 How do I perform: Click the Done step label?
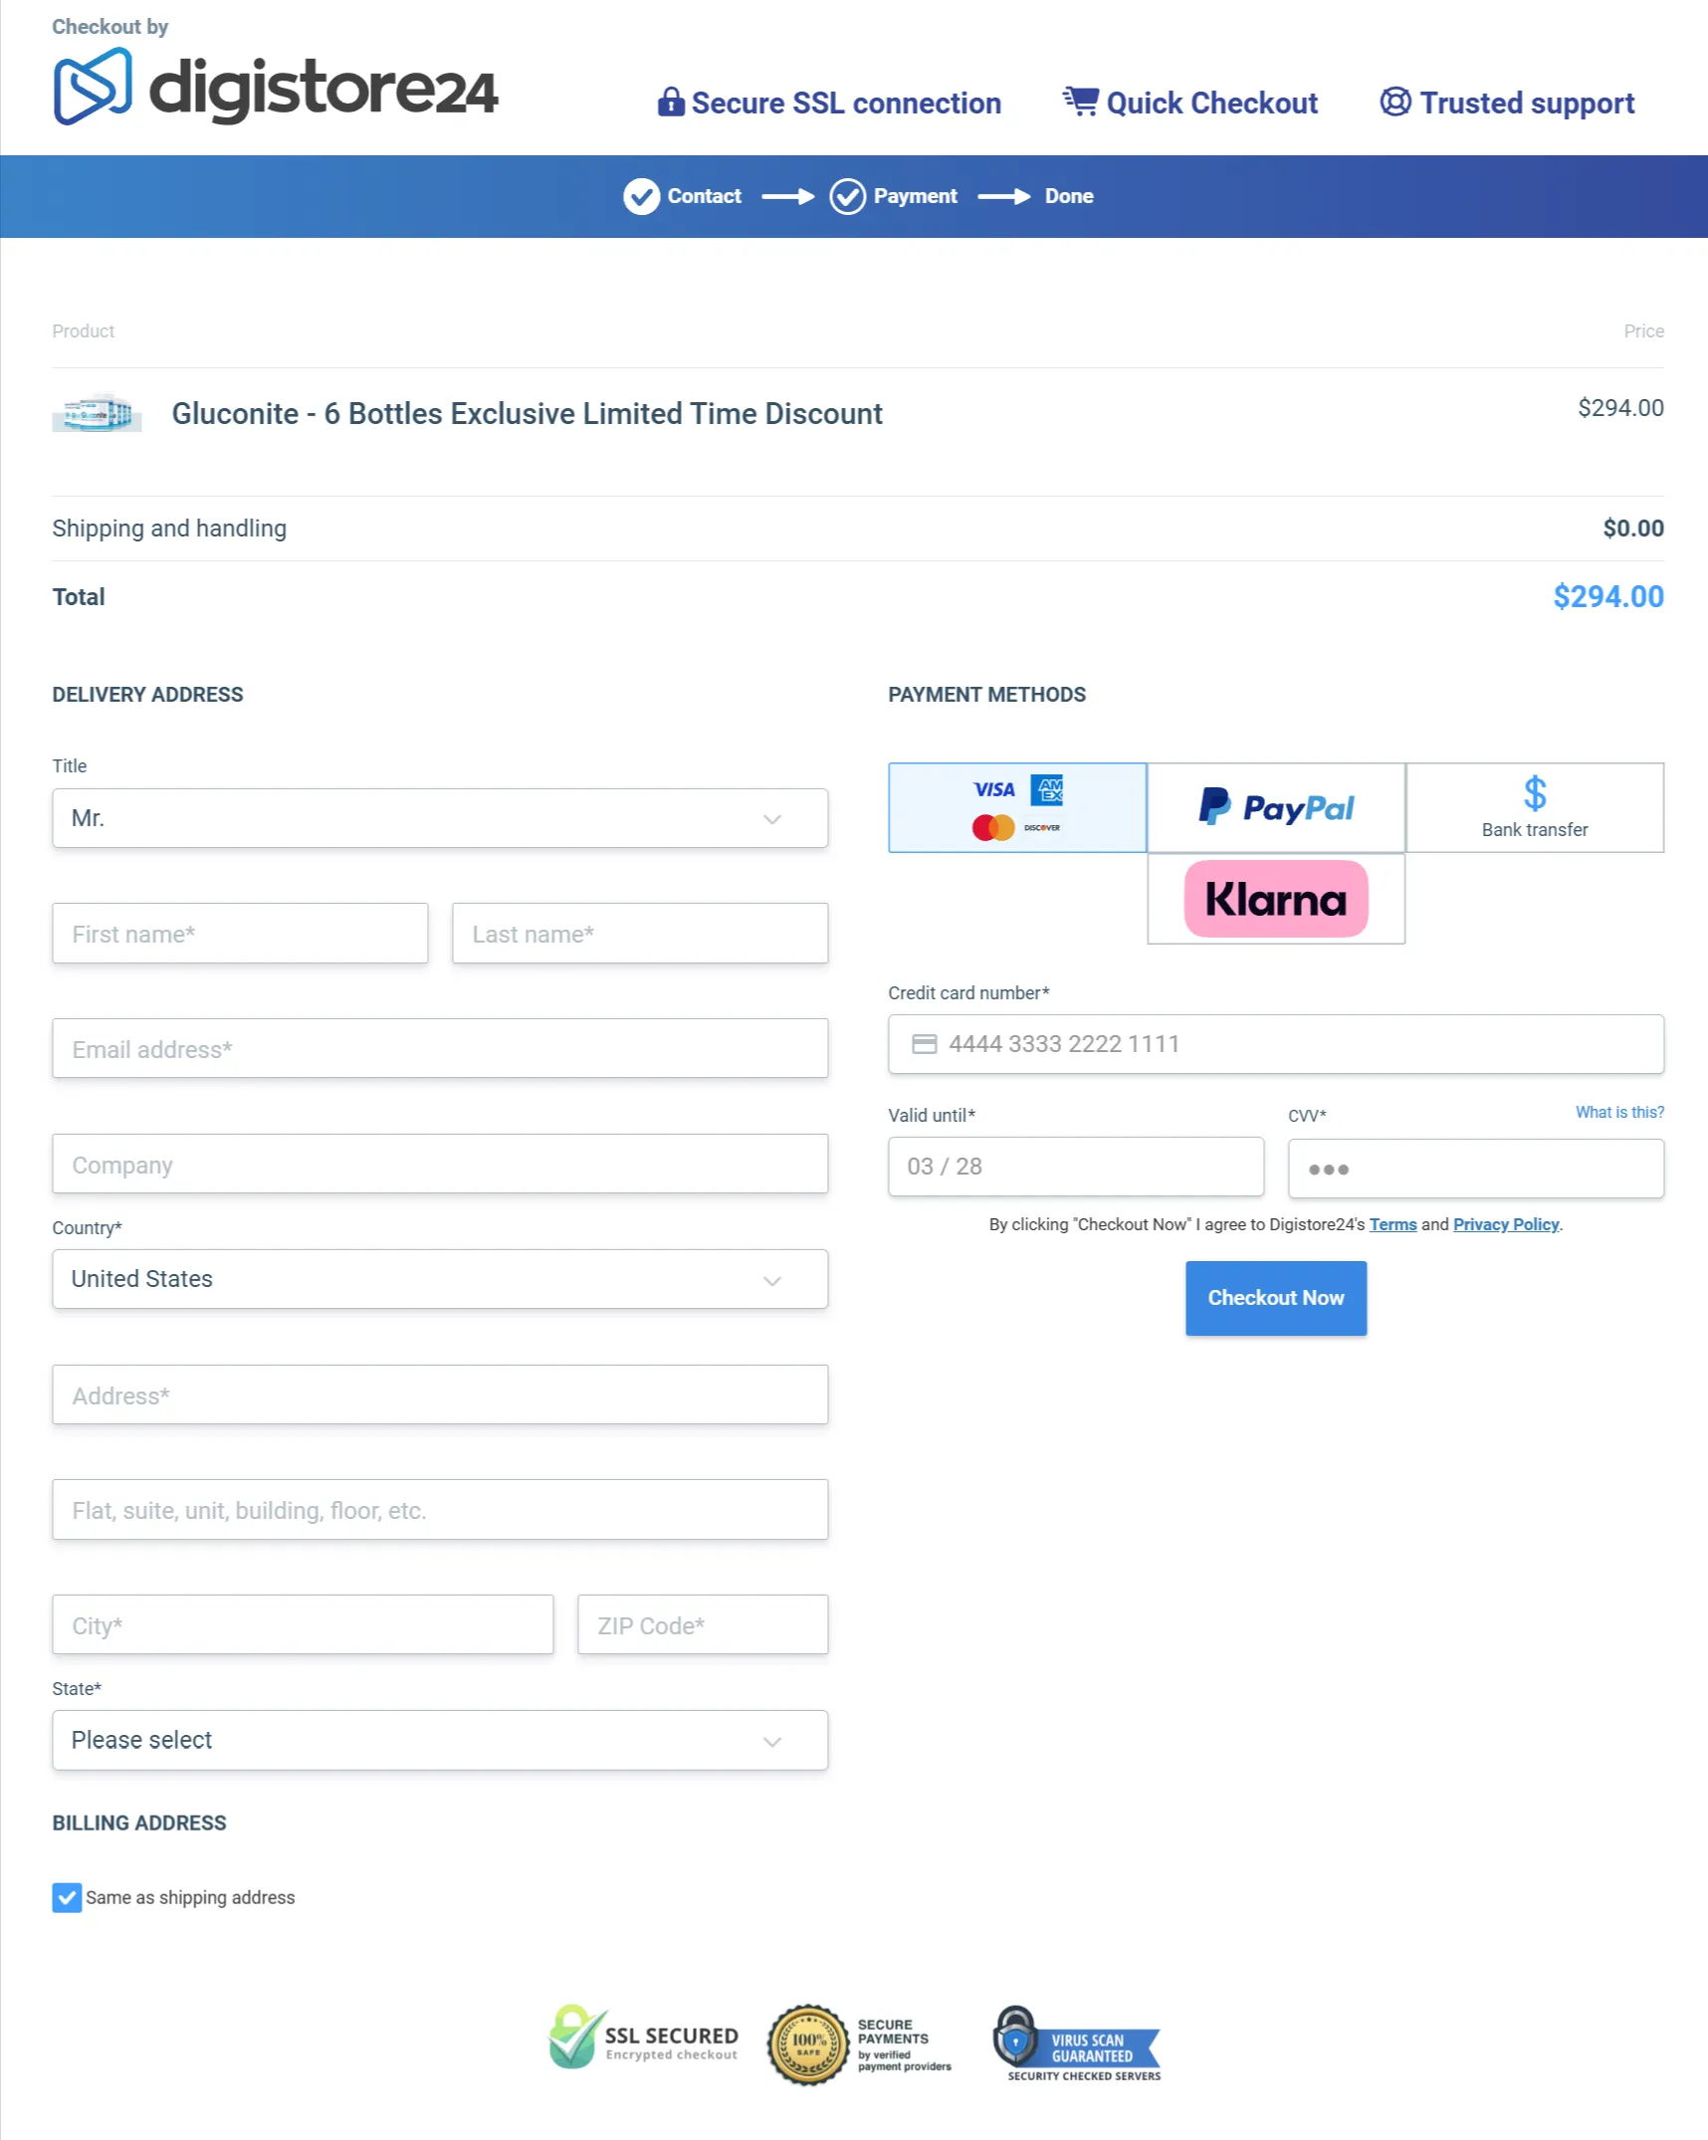[1069, 196]
